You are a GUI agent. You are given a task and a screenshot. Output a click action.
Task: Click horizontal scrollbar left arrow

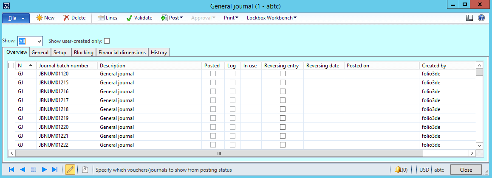coord(11,153)
